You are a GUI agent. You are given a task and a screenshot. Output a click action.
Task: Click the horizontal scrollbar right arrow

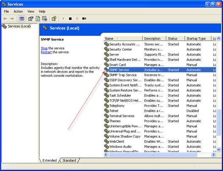click(x=214, y=155)
